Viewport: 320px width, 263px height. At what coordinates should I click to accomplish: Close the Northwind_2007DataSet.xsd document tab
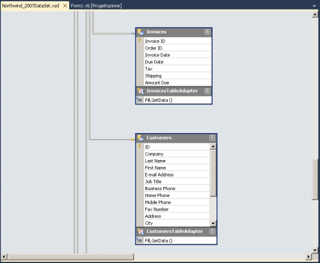(x=65, y=6)
